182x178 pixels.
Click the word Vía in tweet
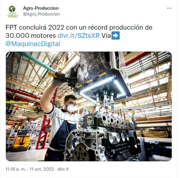[106, 36]
